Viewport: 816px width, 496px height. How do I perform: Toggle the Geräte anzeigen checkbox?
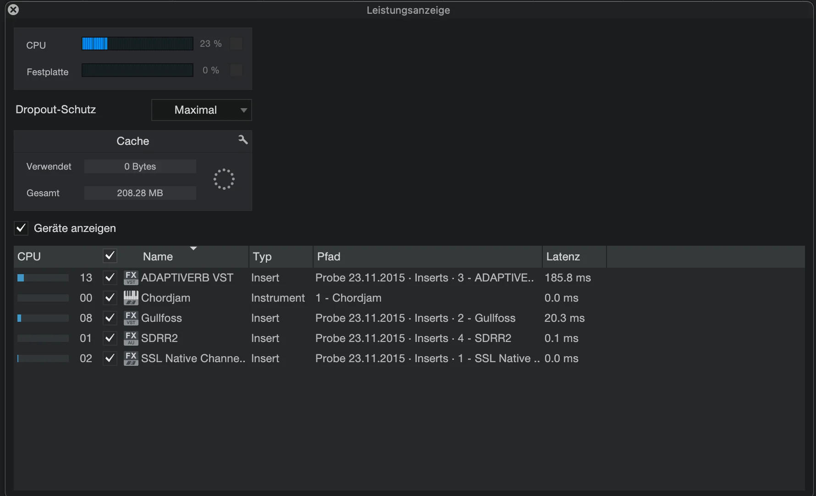coord(21,228)
